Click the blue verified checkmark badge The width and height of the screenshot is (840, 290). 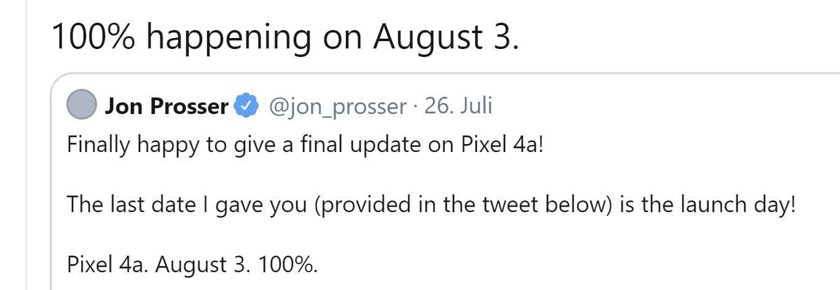(247, 107)
